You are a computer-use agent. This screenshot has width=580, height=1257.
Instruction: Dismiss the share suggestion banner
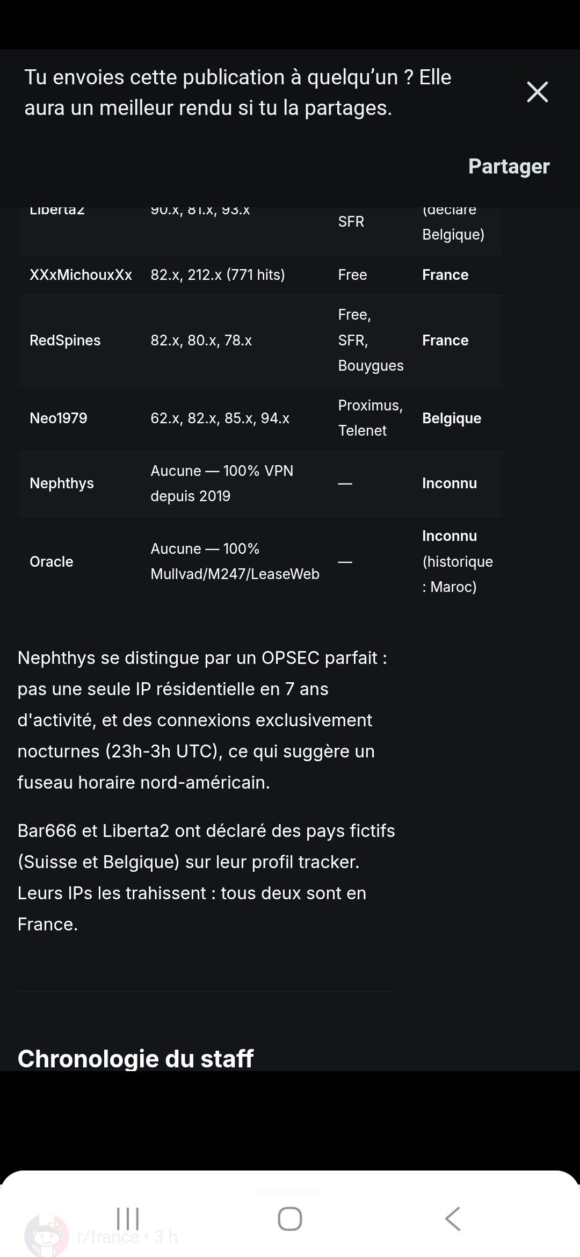[x=537, y=92]
